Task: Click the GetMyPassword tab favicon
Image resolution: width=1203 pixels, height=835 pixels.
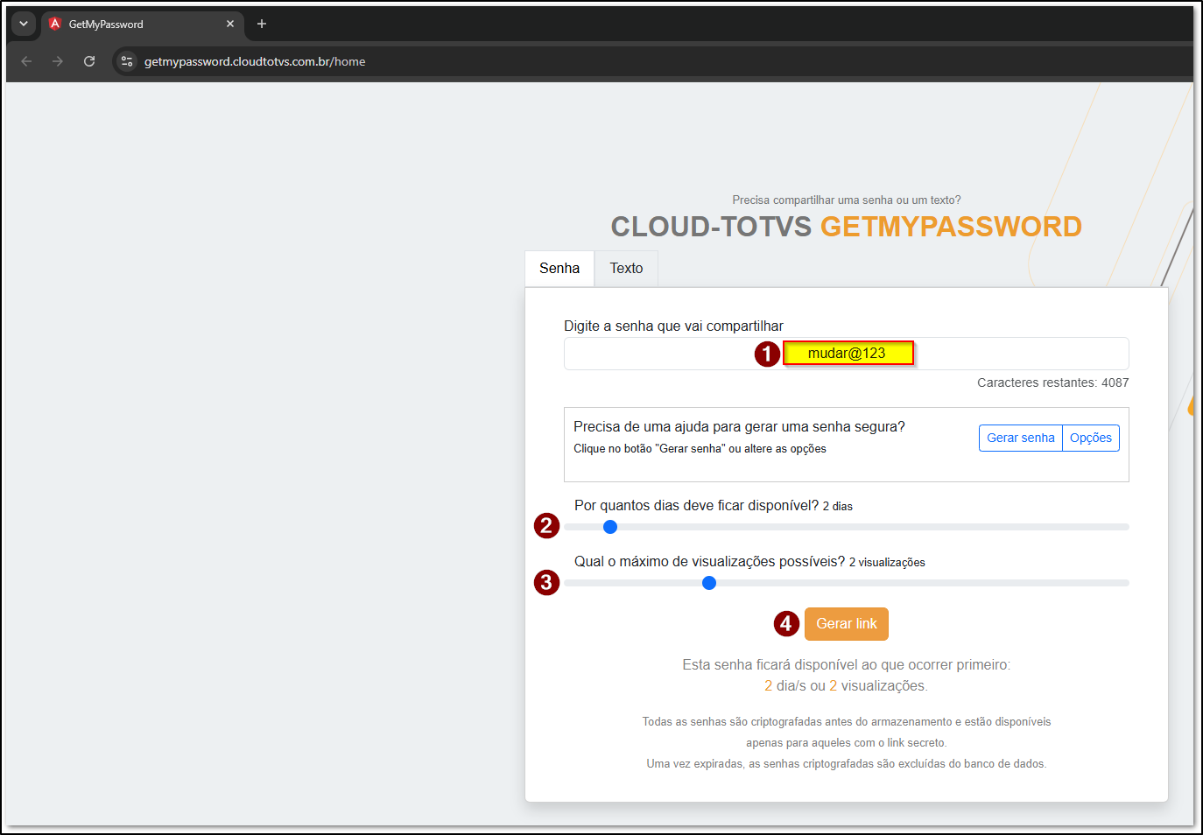Action: (x=55, y=24)
